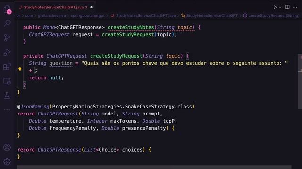
Task: Click the Portuguese question string literal
Action: click(185, 63)
